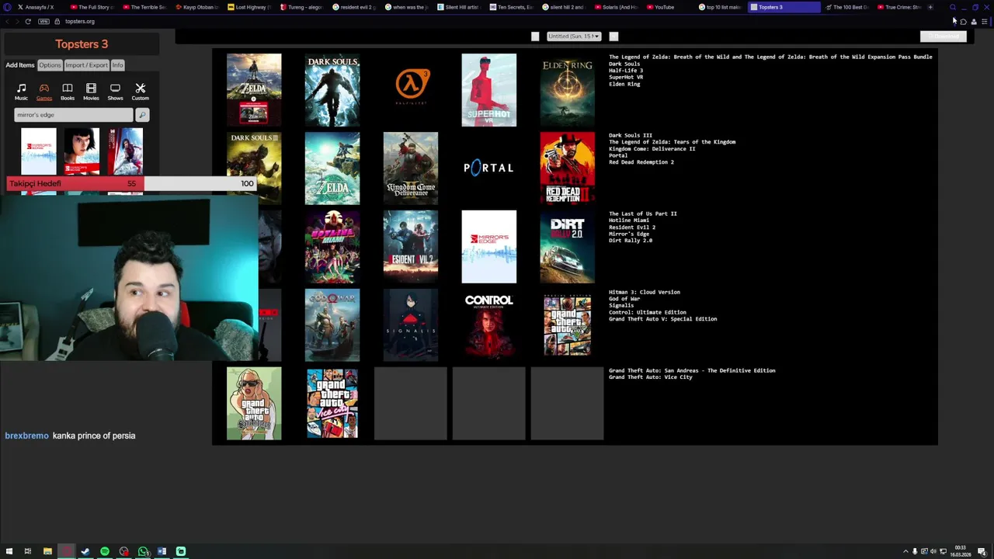Open a new browser tab

930,7
